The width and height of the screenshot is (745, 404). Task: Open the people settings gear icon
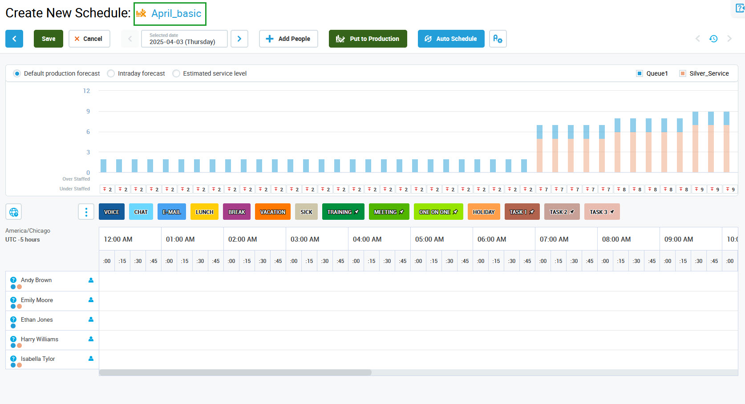click(498, 39)
